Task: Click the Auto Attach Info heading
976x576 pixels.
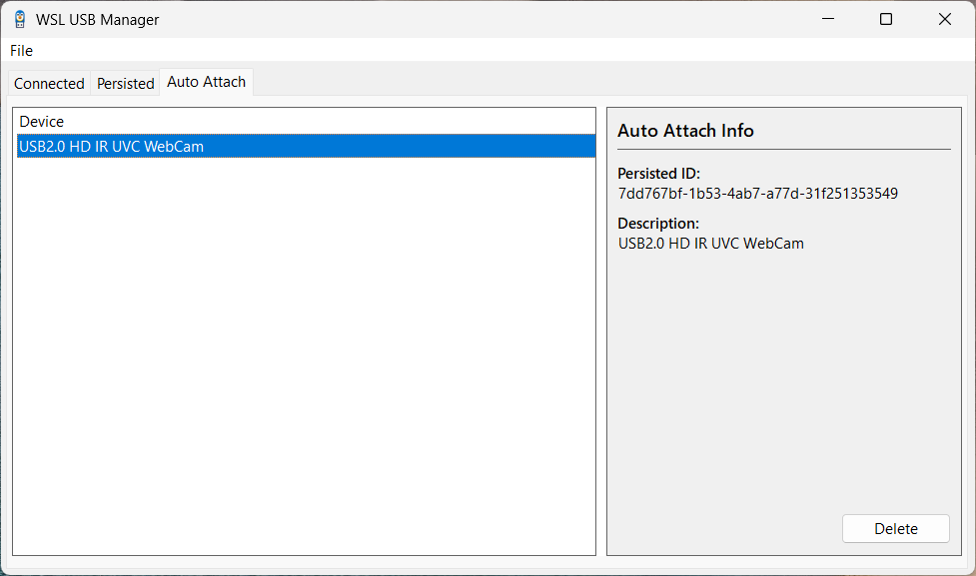Action: [x=685, y=131]
